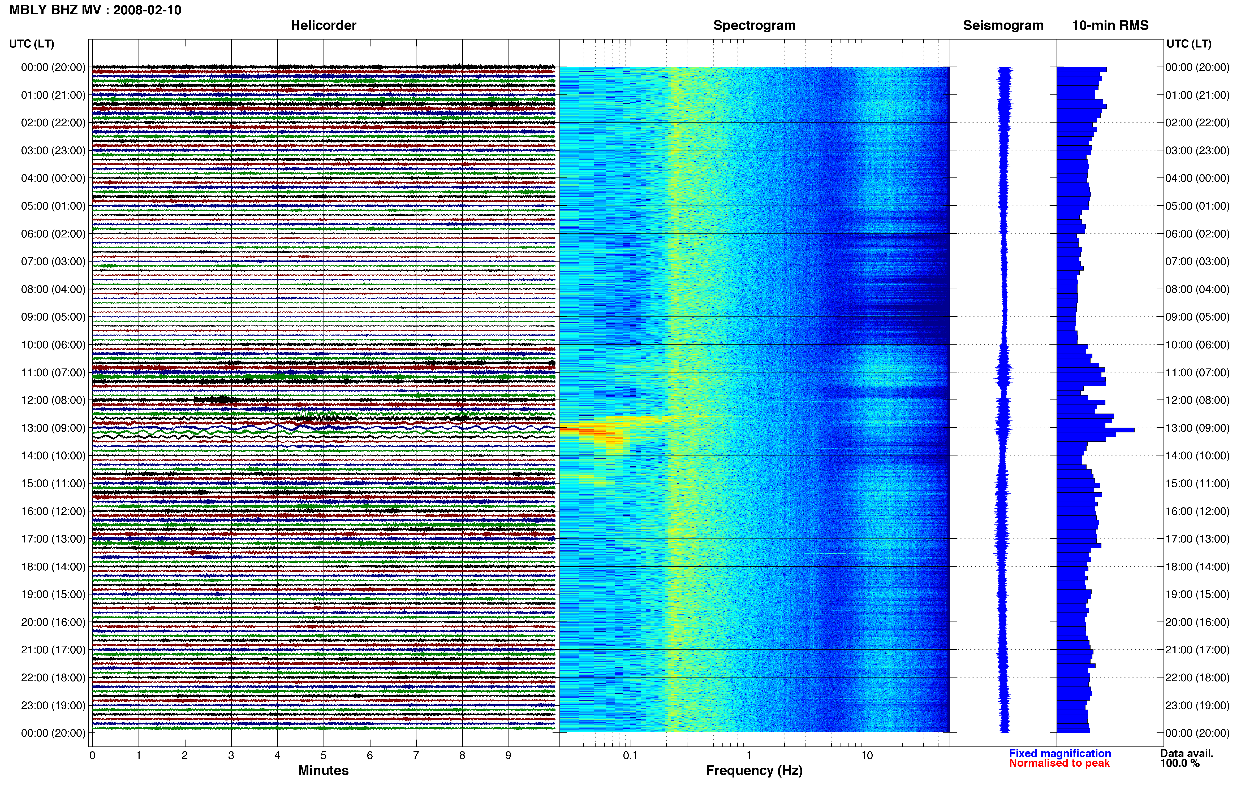Click the blue 'Fixed magnification' legend text
Screen dimensions: 1258x786
tap(1060, 753)
